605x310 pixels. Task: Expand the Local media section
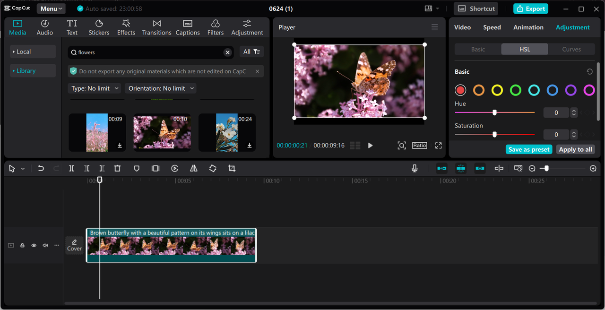[33, 52]
